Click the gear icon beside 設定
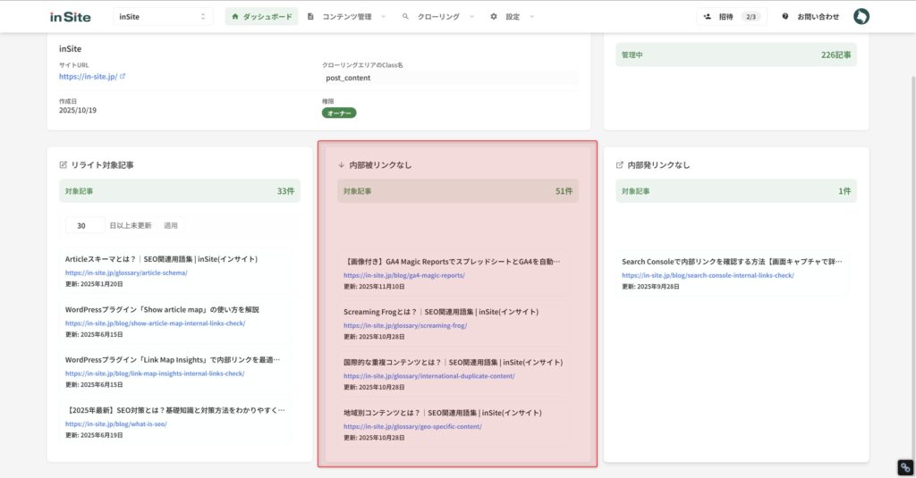Screen dimensions: 916x478 pyautogui.click(x=494, y=16)
